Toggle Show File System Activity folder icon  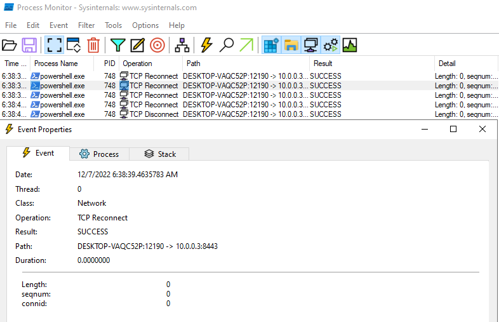click(291, 45)
